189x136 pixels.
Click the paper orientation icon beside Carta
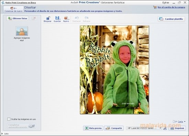(175, 122)
